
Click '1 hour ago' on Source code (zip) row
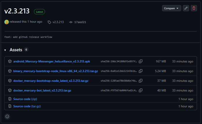click(186, 99)
